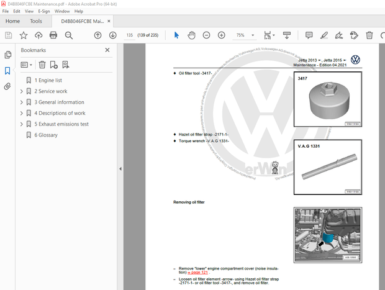Activate the selection arrow tool
This screenshot has height=290, width=385.
pos(176,35)
